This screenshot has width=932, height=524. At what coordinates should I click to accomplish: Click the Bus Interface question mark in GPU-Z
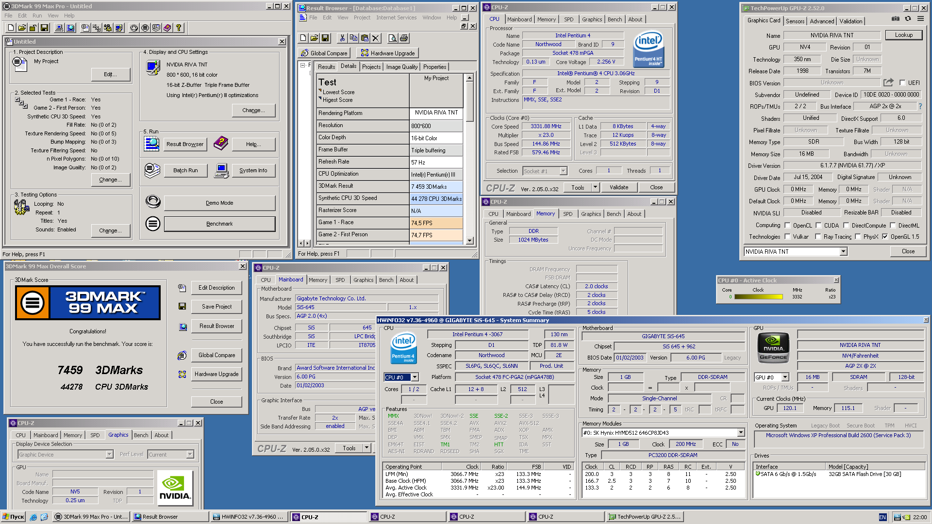click(x=920, y=106)
